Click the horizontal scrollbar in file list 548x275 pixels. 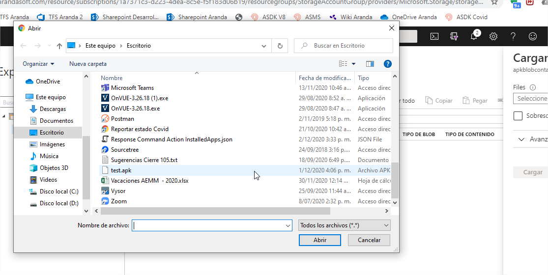point(215,211)
